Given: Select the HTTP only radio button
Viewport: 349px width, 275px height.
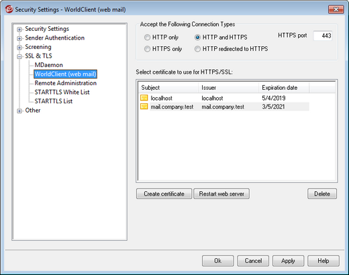Looking at the screenshot, I should 147,38.
